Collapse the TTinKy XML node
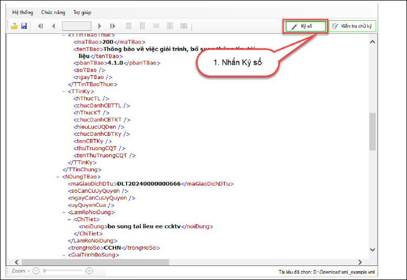This screenshot has width=407, height=280. pos(63,91)
